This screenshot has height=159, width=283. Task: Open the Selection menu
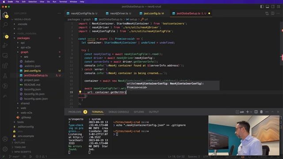click(32, 2)
